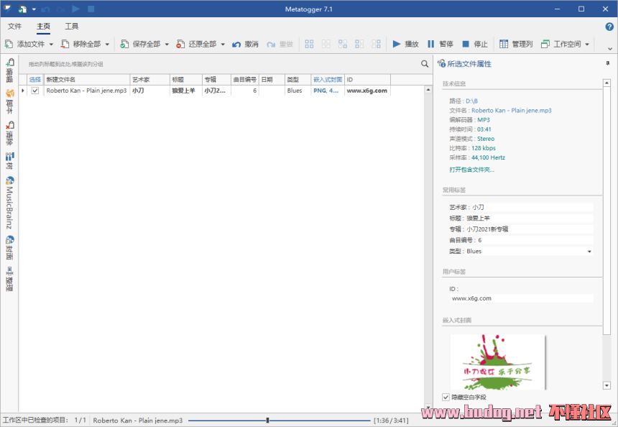Expand the 工作空间 workspace dropdown
618x427 pixels.
[587, 44]
